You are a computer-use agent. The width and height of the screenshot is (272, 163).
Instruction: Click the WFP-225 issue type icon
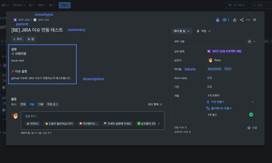coord(35,20)
